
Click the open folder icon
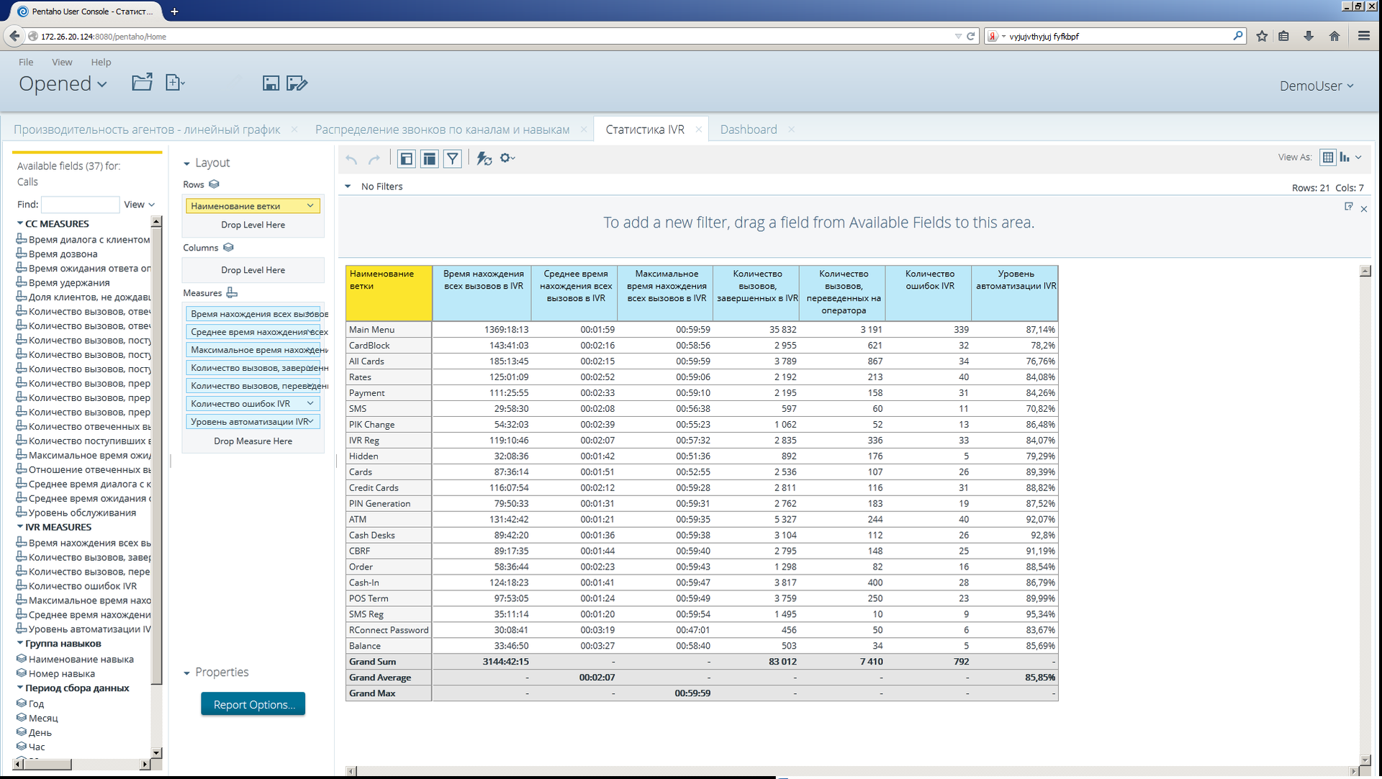point(142,83)
